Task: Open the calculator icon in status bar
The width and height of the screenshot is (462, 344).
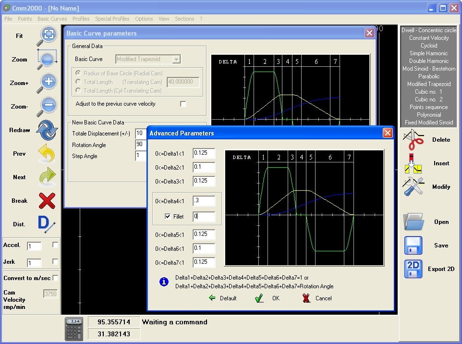Action: [73, 329]
